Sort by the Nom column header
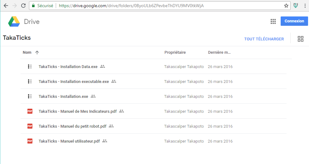This screenshot has height=164, width=309. pos(27,52)
